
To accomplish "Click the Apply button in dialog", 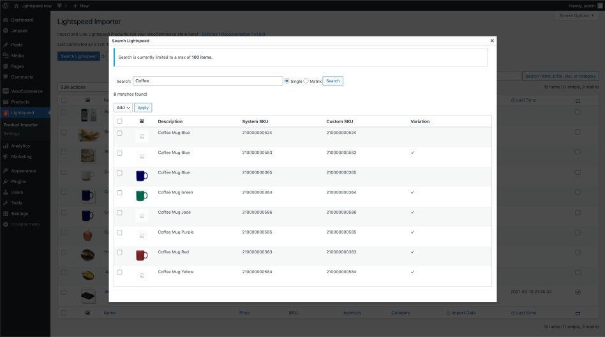I will (143, 108).
